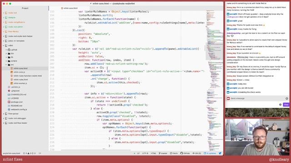Click the folder icon beside bin
The width and height of the screenshot is (291, 163).
9,53
